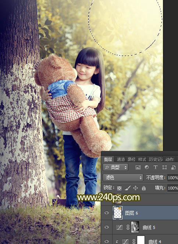This screenshot has height=244, width=178.
Task: Toggle lock position move icon
Action: point(136,188)
